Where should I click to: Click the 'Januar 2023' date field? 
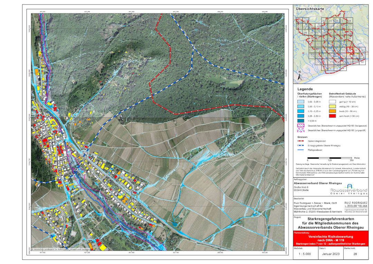tap(330, 254)
